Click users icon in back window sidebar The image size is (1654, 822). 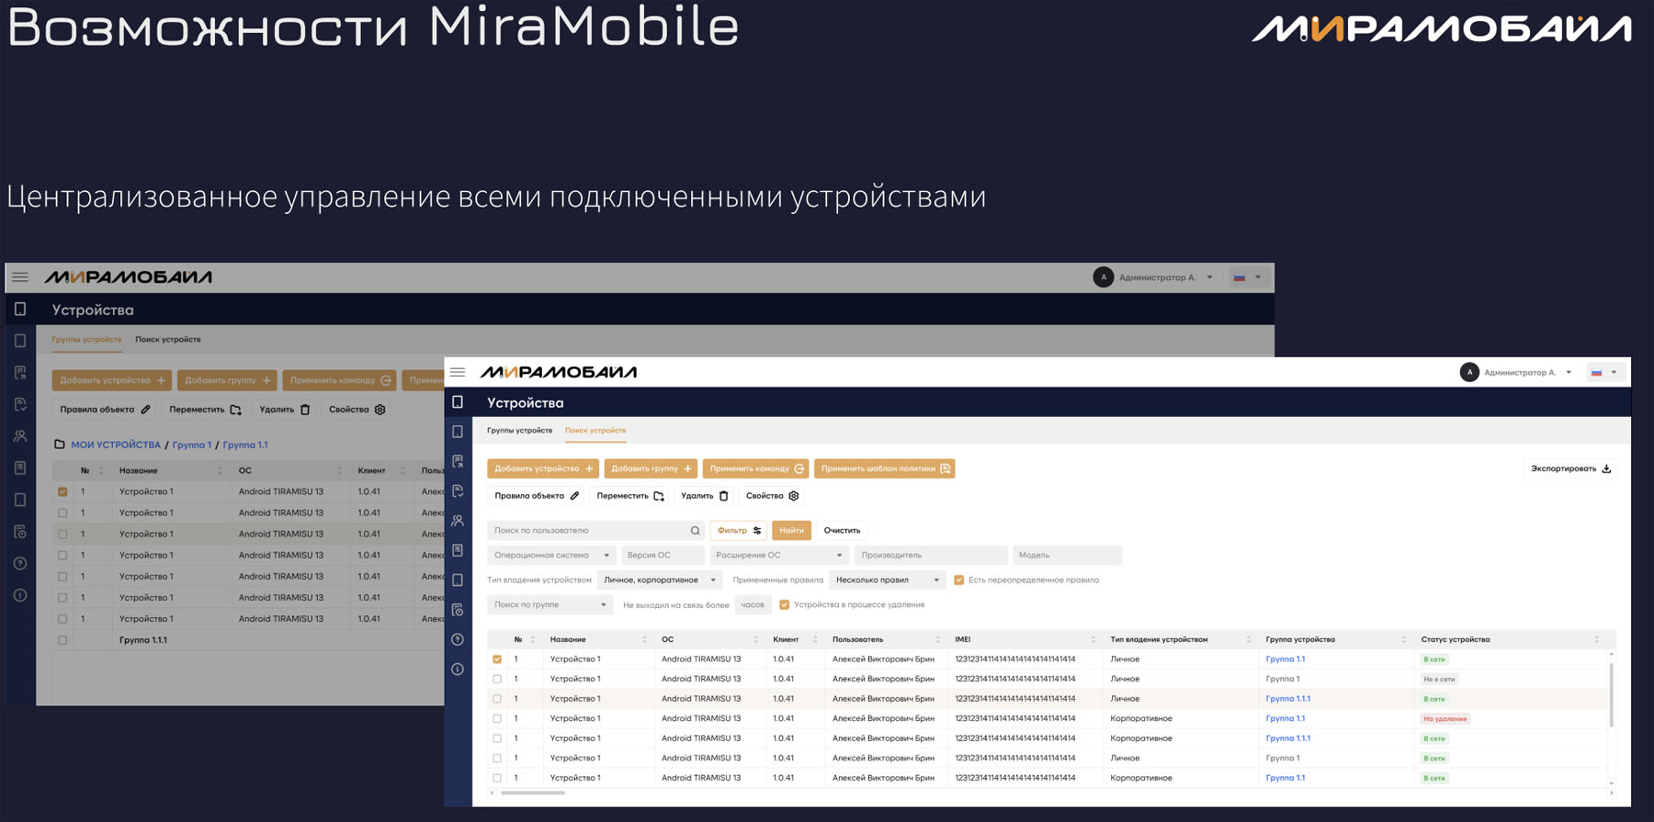coord(20,436)
